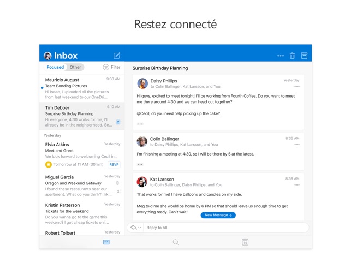Click the unread blue dot on Mauricio August email

(42, 88)
